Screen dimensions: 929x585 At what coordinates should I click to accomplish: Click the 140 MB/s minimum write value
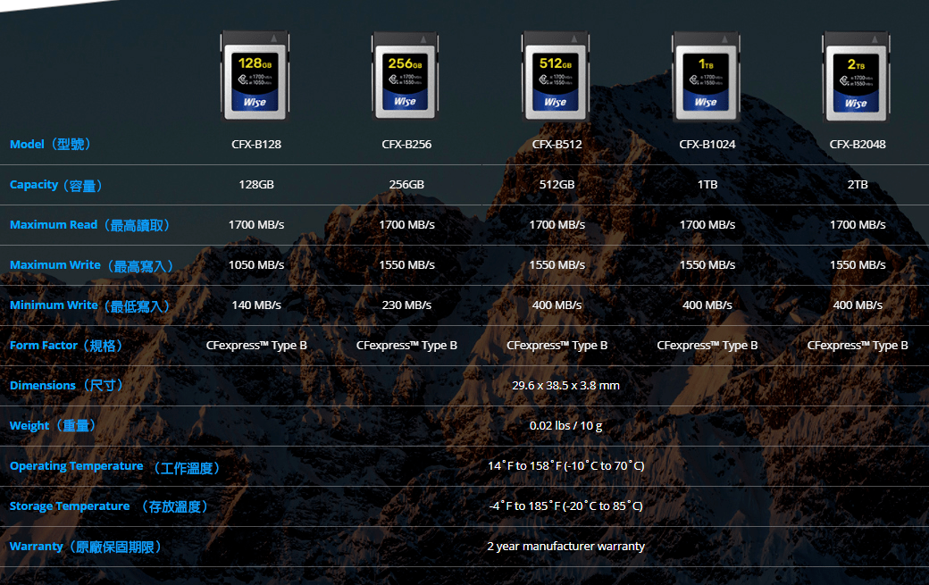tap(256, 305)
